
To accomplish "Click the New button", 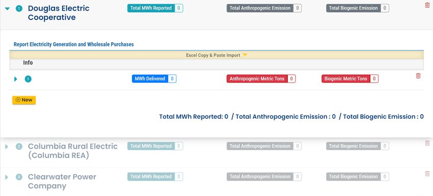I will coord(24,100).
